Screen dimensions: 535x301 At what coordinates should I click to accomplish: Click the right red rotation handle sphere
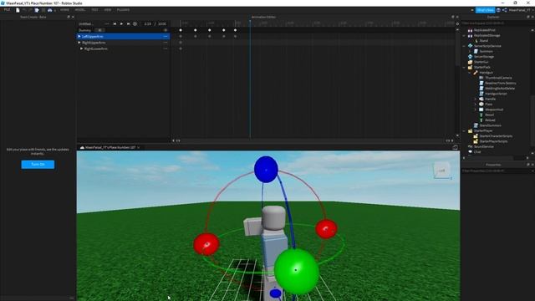(x=326, y=228)
